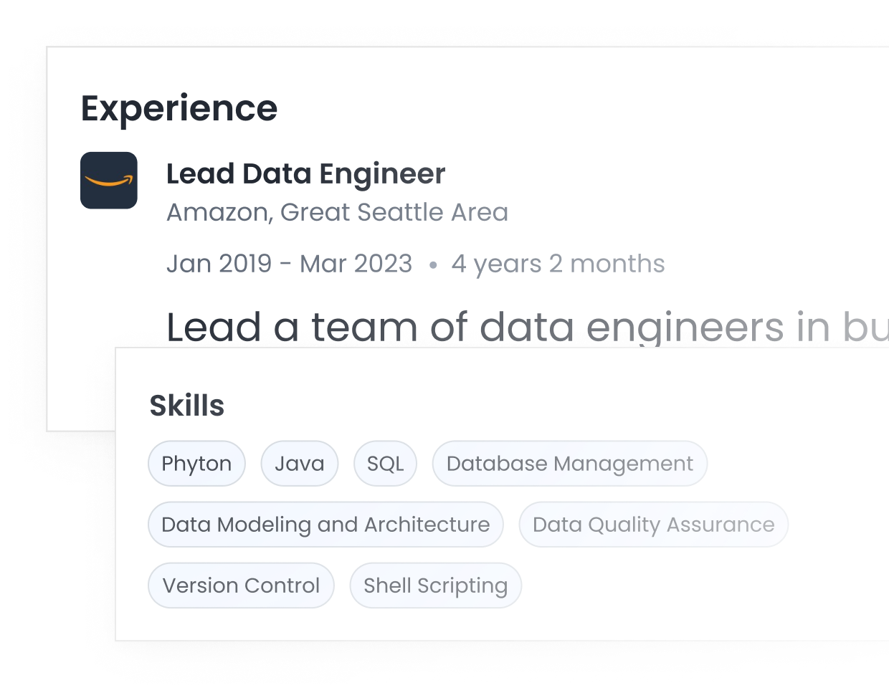Click blank area right of Experience heading

pyautogui.click(x=574, y=109)
